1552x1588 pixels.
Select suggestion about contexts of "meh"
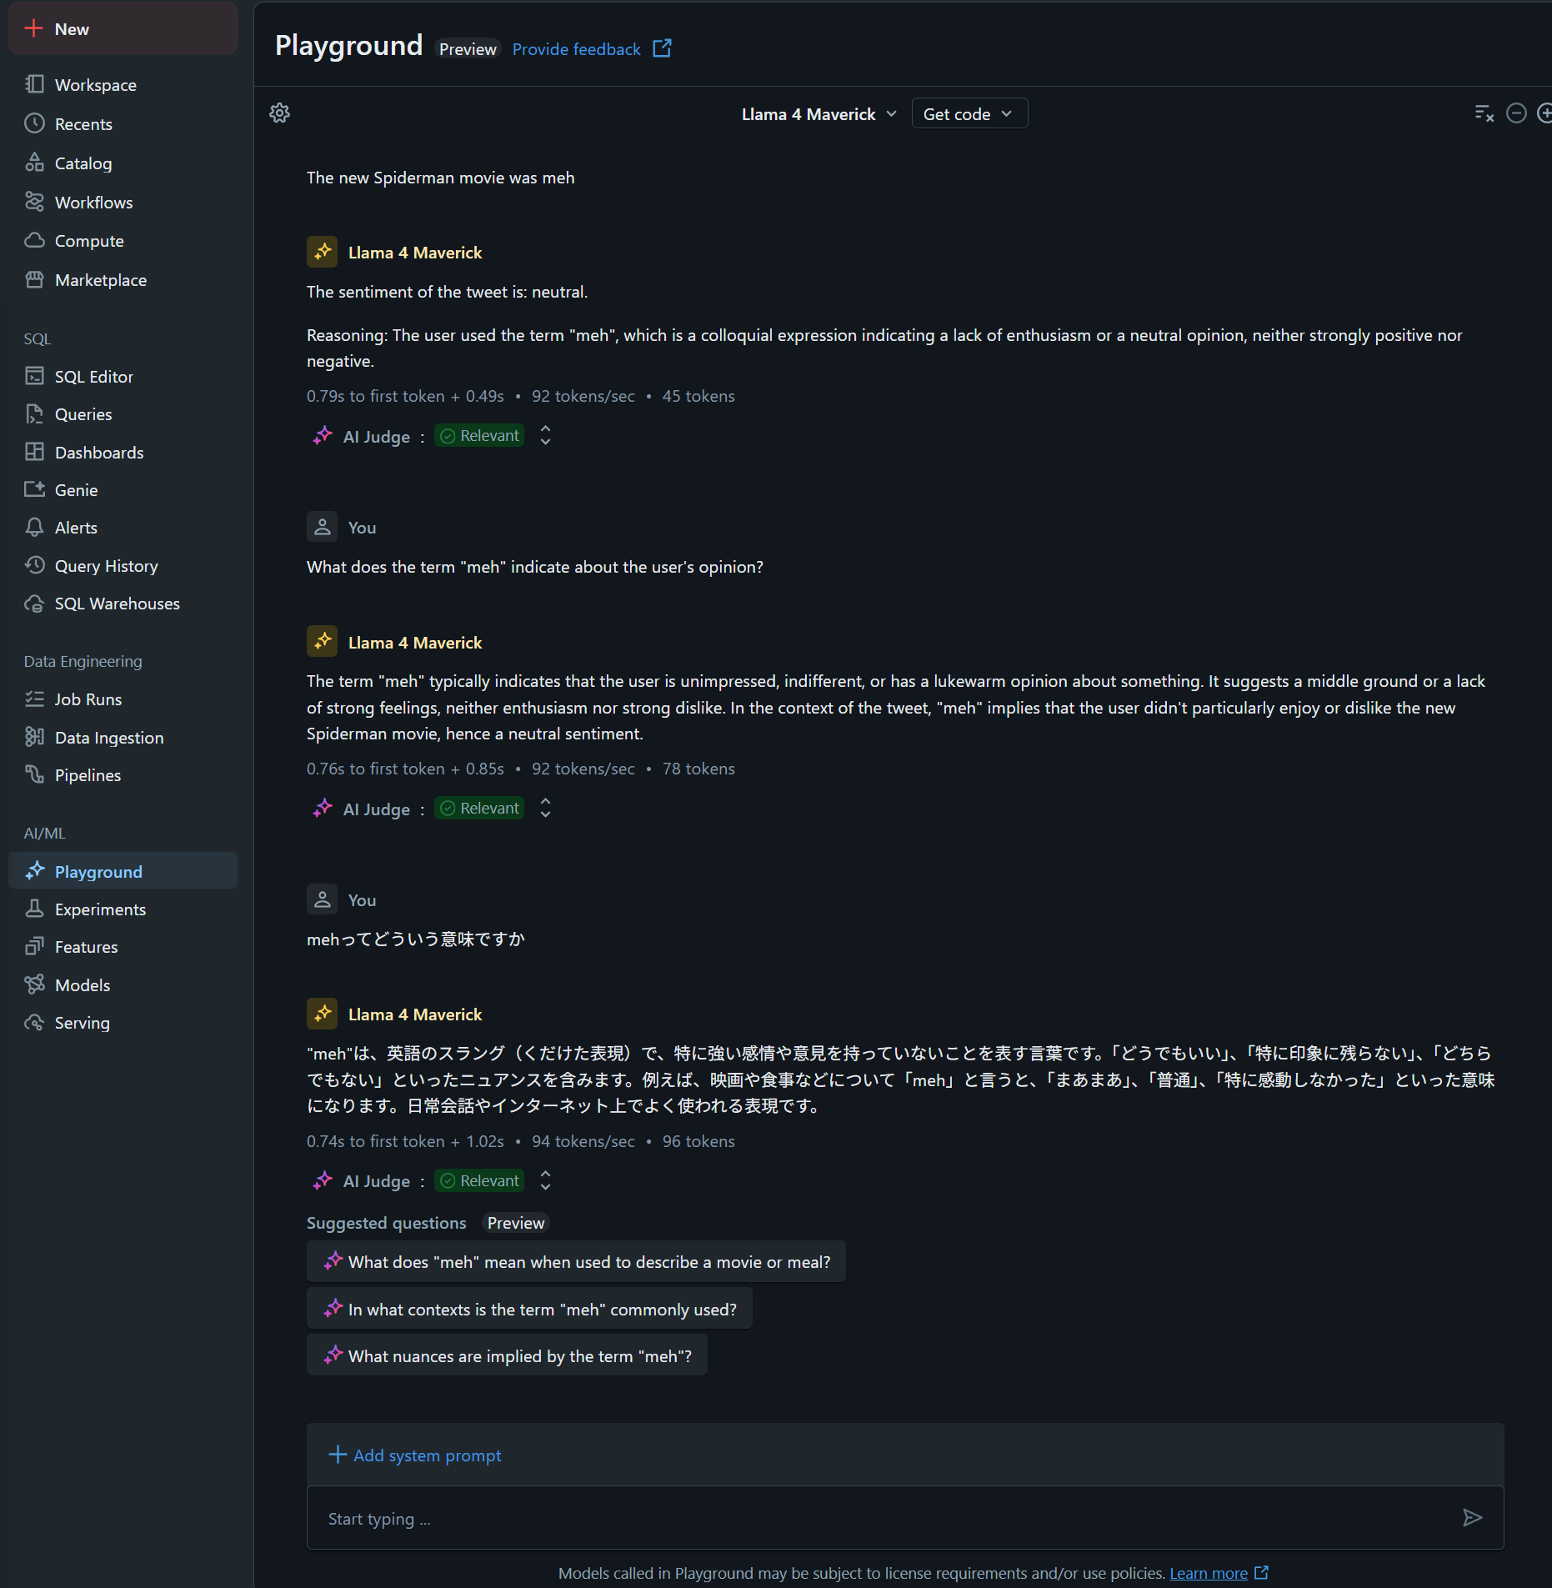529,1309
